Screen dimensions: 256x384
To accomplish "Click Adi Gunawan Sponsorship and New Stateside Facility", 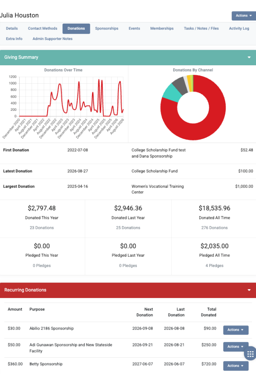I will pyautogui.click(x=71, y=348).
